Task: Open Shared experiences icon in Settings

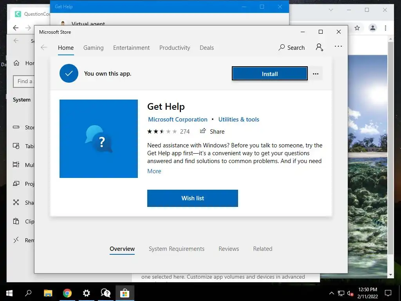Action: [x=16, y=203]
